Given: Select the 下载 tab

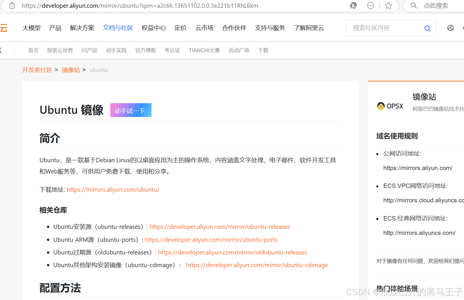Looking at the screenshot, I should click(263, 50).
